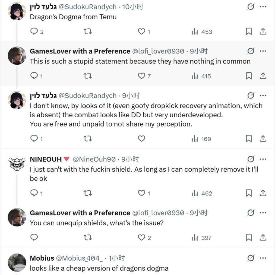View analytics showing 415 views
The width and height of the screenshot is (278, 275).
(201, 76)
